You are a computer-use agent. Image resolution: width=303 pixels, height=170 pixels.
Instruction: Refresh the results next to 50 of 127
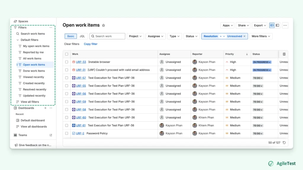coord(284,143)
